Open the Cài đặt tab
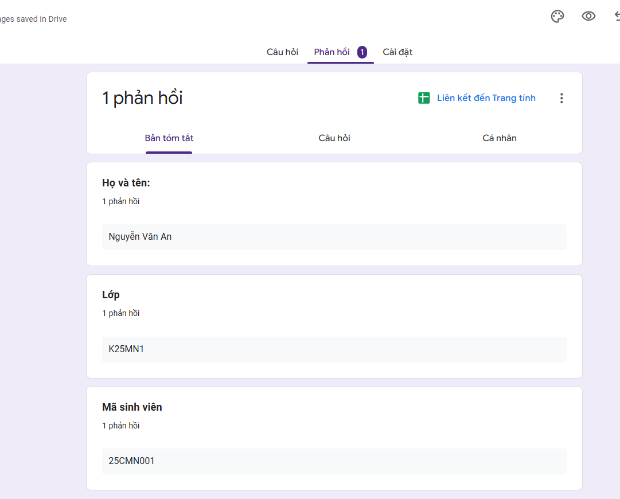620x499 pixels. [x=397, y=52]
